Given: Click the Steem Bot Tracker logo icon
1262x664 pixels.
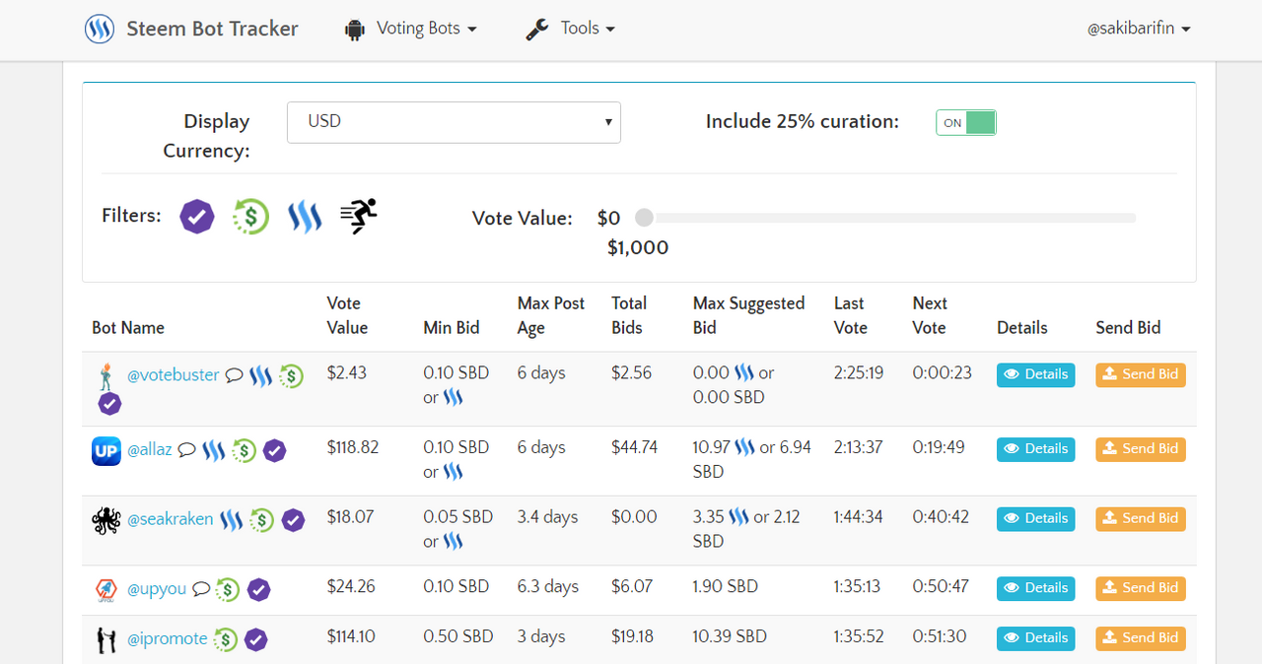Looking at the screenshot, I should pos(99,29).
